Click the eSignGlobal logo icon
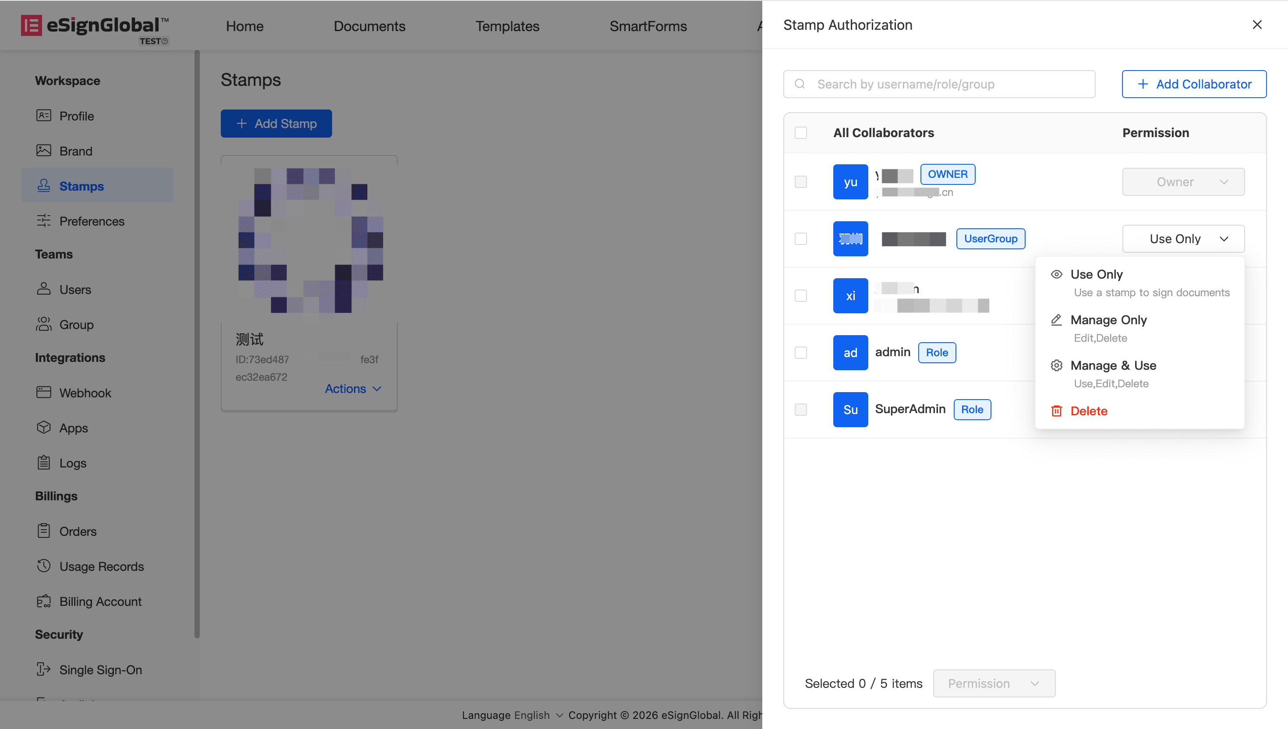The image size is (1288, 729). (31, 25)
